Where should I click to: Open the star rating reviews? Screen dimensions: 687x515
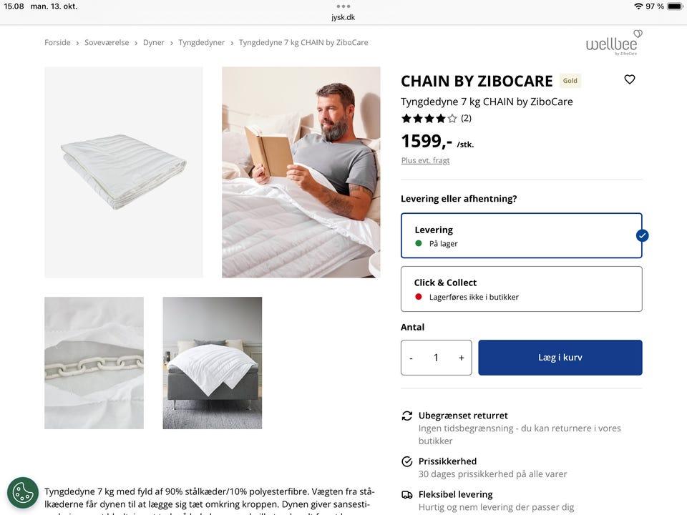pyautogui.click(x=436, y=118)
